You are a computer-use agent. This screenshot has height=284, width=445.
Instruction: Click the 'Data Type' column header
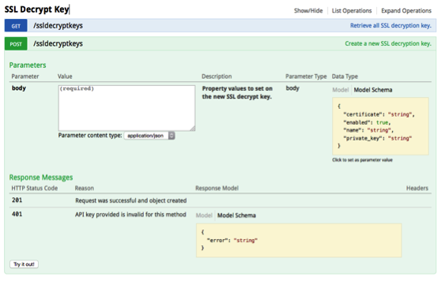[345, 77]
